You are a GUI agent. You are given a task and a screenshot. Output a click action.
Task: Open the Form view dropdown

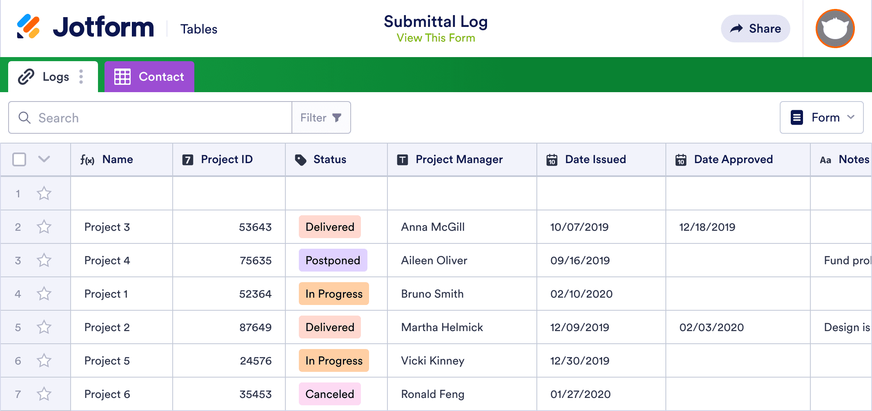(x=821, y=117)
